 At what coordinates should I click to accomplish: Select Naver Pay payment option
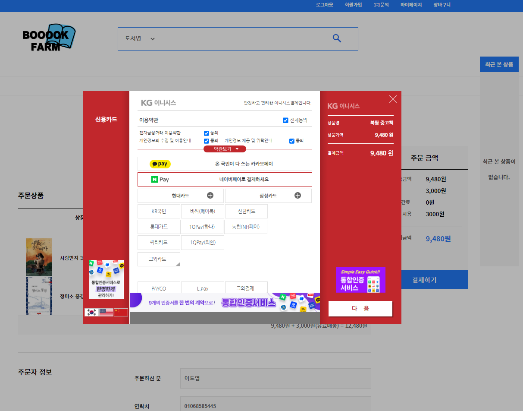click(x=225, y=179)
